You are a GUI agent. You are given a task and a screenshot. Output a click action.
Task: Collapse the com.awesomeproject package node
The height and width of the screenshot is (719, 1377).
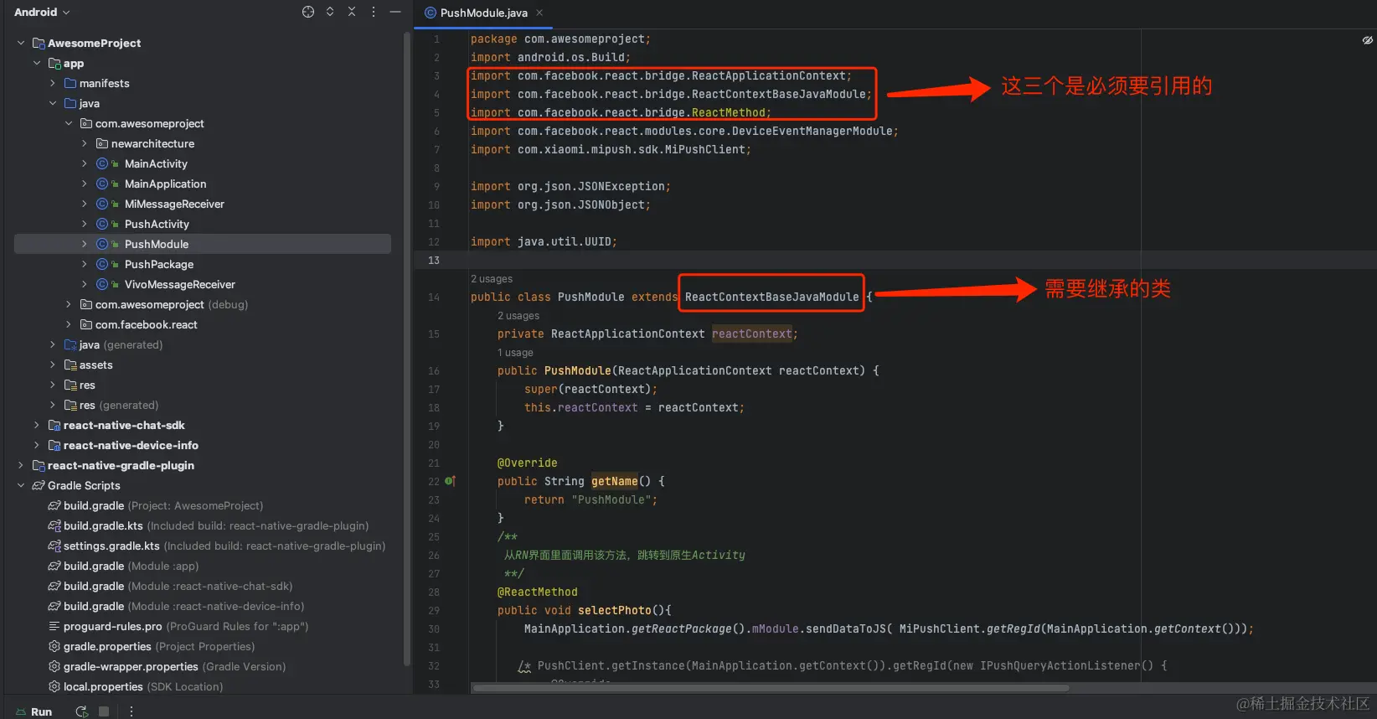pos(69,123)
